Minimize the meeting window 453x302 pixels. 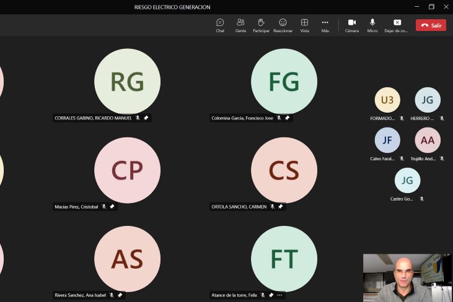point(417,7)
